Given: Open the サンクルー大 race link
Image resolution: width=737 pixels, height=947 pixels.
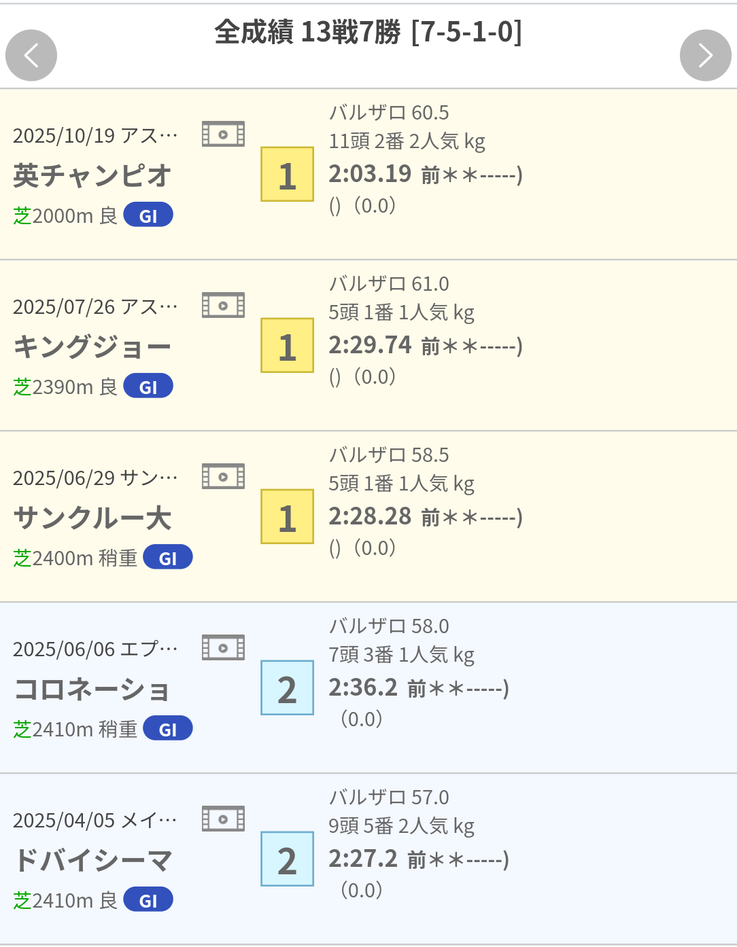Looking at the screenshot, I should point(92,518).
